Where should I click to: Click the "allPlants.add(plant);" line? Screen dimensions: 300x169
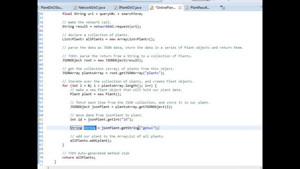(x=90, y=141)
